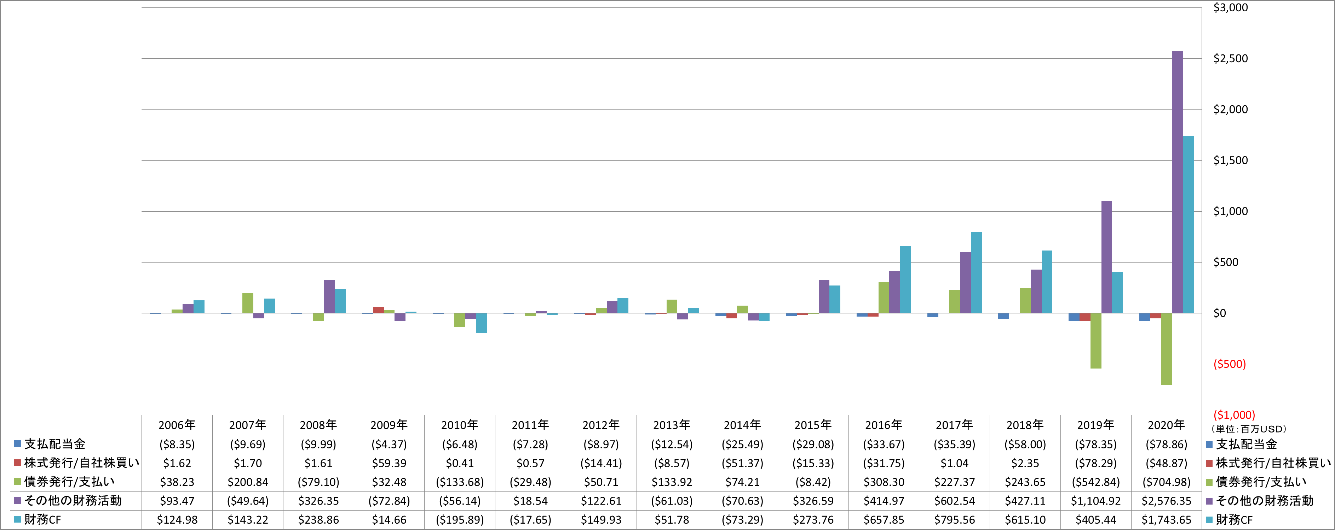Image resolution: width=1335 pixels, height=530 pixels.
Task: Click the teal 2016年 財務CF bar
Action: [x=905, y=279]
